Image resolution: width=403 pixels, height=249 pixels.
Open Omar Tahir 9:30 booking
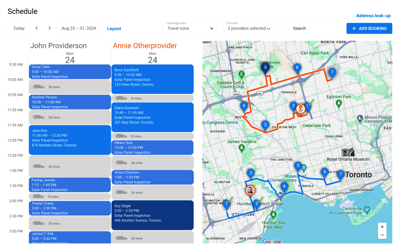click(x=70, y=72)
